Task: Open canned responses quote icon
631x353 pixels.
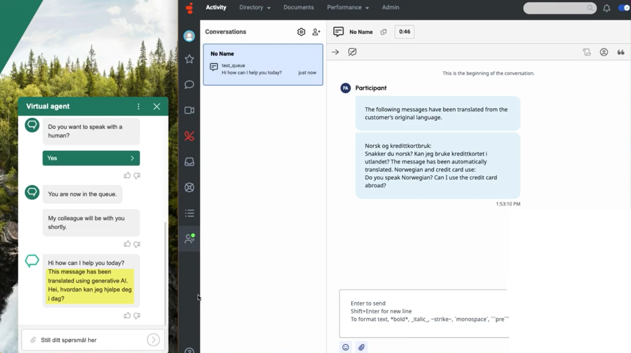Action: pos(621,52)
